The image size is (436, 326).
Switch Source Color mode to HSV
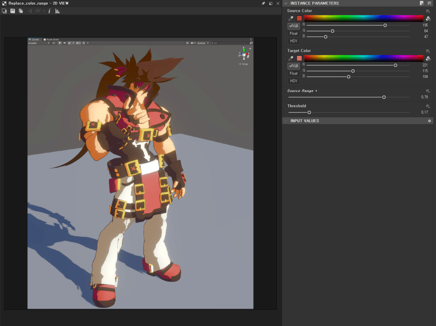[293, 41]
